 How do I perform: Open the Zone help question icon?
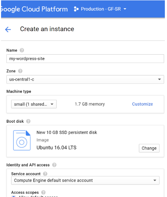tap(20, 71)
